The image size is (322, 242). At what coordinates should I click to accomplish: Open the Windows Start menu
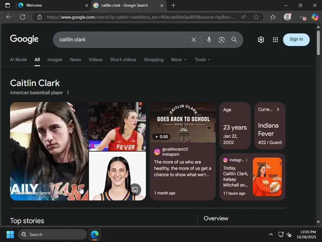click(10, 234)
